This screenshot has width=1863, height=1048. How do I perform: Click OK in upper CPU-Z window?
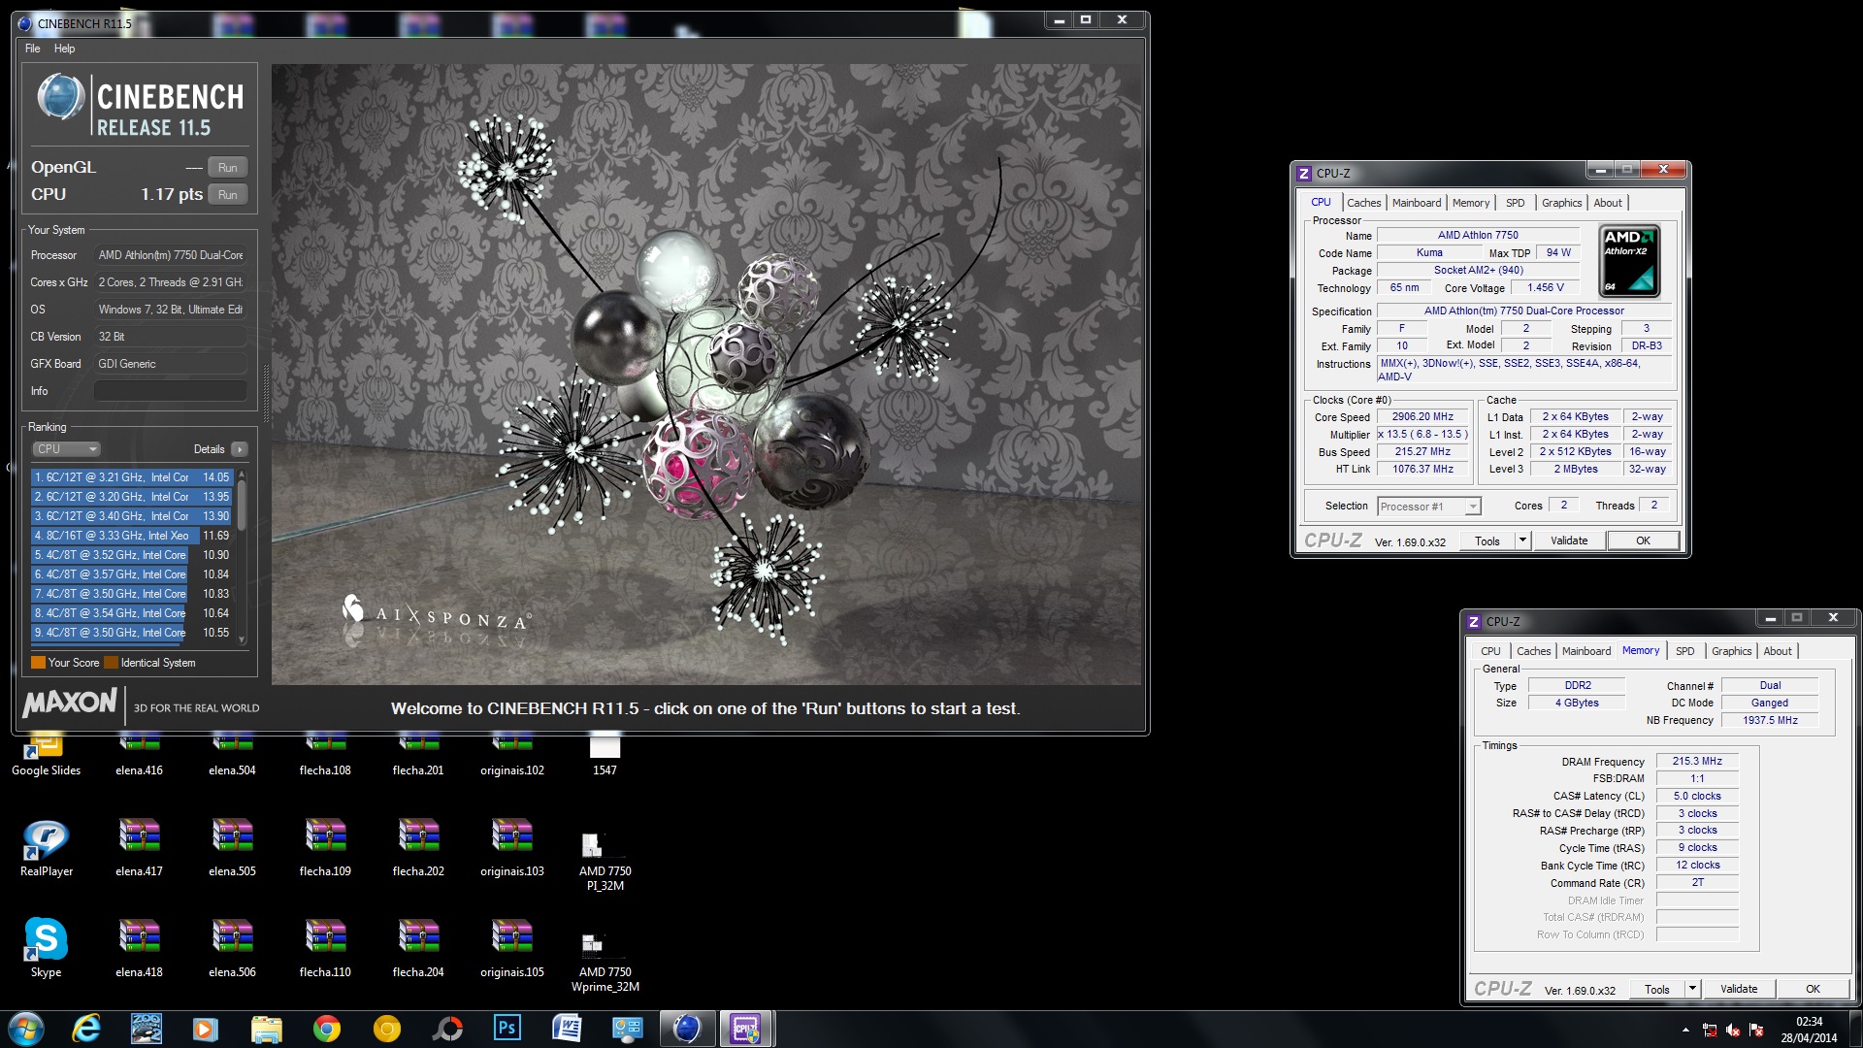(x=1643, y=540)
